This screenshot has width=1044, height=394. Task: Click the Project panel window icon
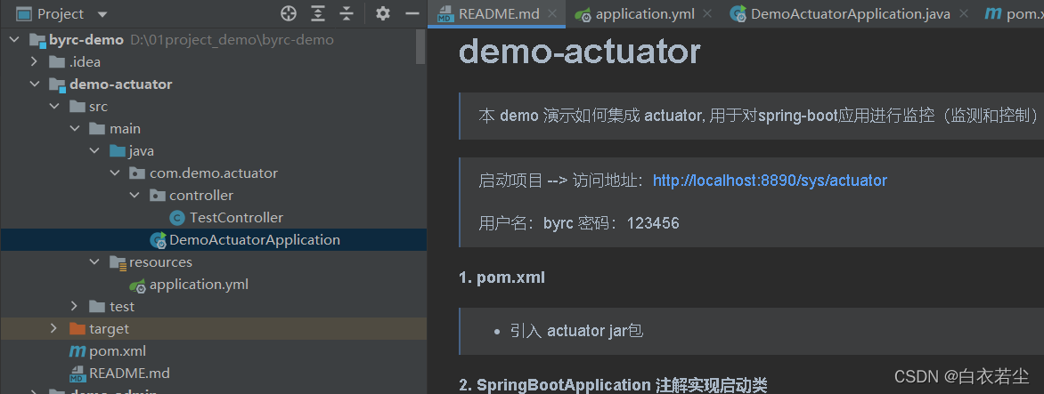(24, 13)
